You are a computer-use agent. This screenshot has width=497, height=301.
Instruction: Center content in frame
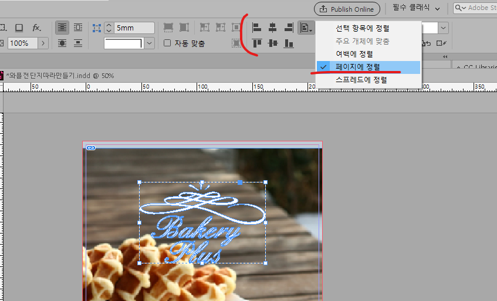coord(236,28)
